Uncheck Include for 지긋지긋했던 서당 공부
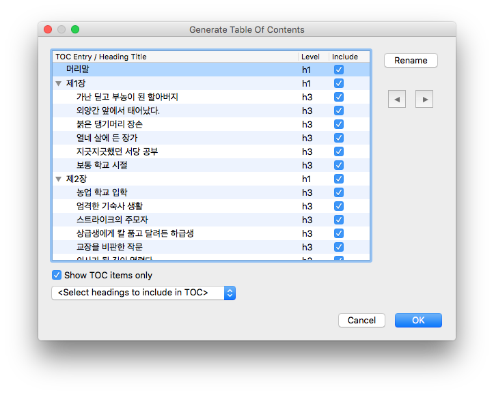This screenshot has height=395, width=494. (339, 151)
